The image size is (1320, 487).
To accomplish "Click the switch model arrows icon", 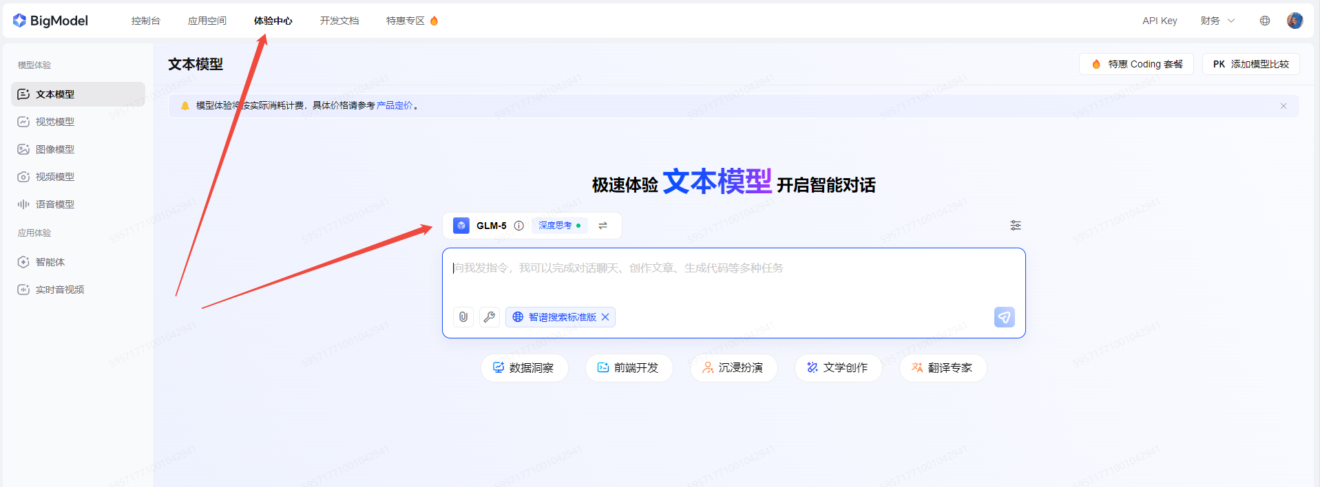I will pos(603,226).
